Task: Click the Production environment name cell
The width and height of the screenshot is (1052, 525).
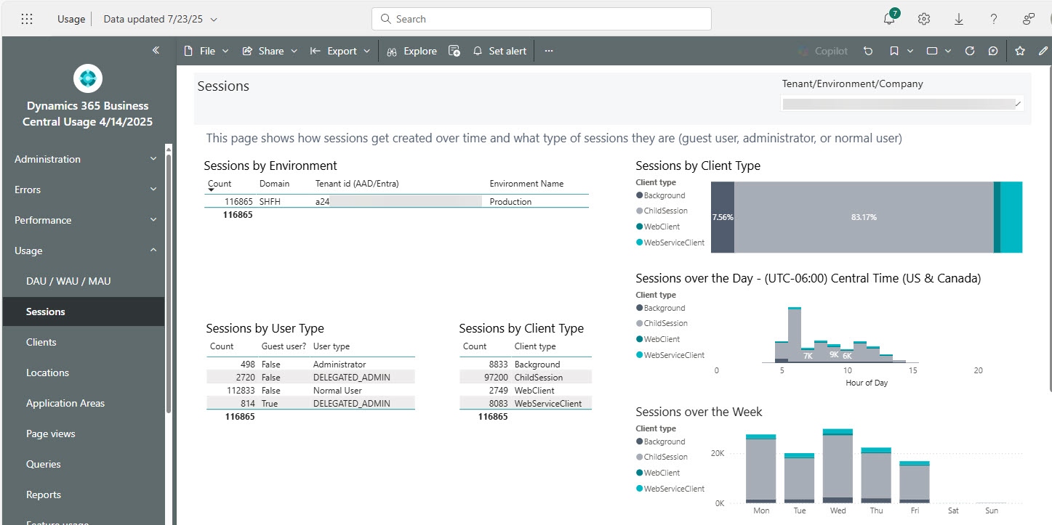Action: [x=510, y=202]
